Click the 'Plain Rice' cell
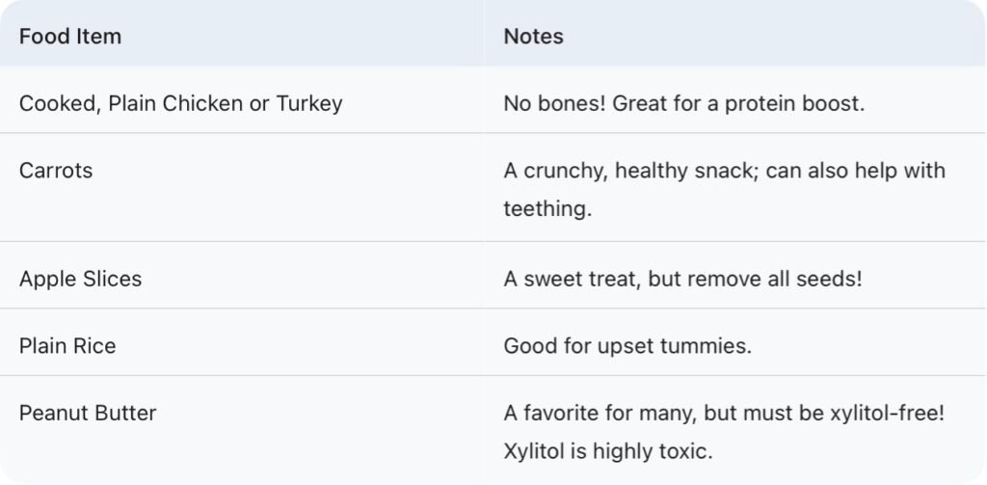987x485 pixels. pos(67,346)
